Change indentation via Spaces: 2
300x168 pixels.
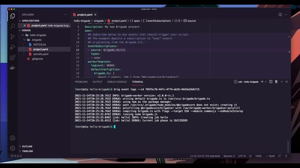pyautogui.click(x=229, y=156)
